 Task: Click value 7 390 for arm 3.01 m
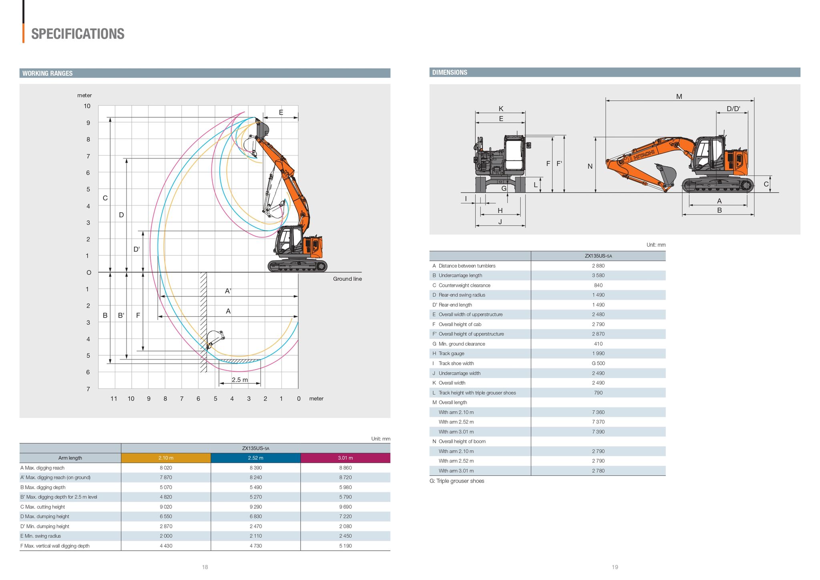(x=598, y=432)
